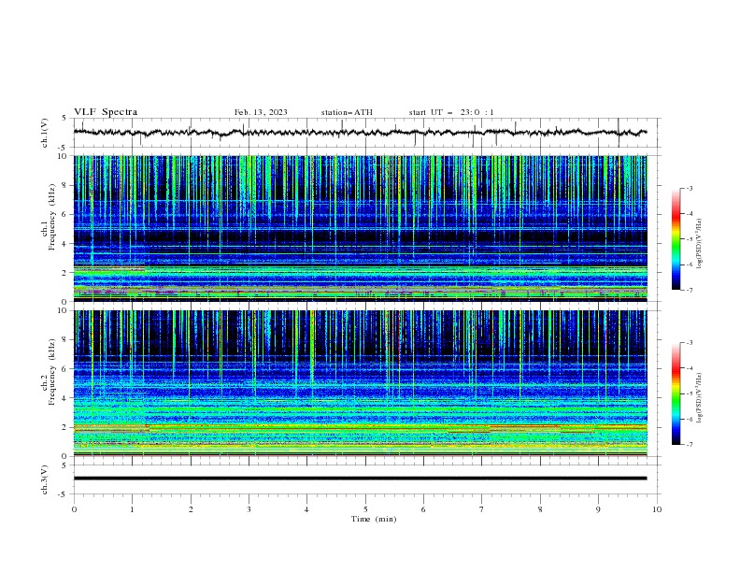This screenshot has width=740, height=572.
Task: Click the color scale bar beside ch.1 spectrogram
Action: [676, 239]
